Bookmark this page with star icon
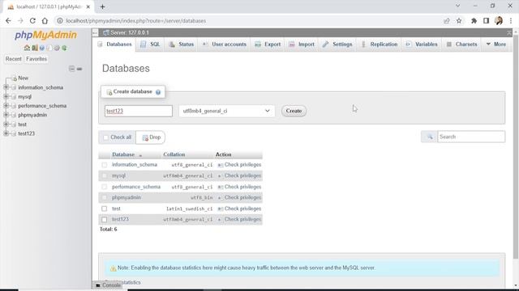 point(459,21)
